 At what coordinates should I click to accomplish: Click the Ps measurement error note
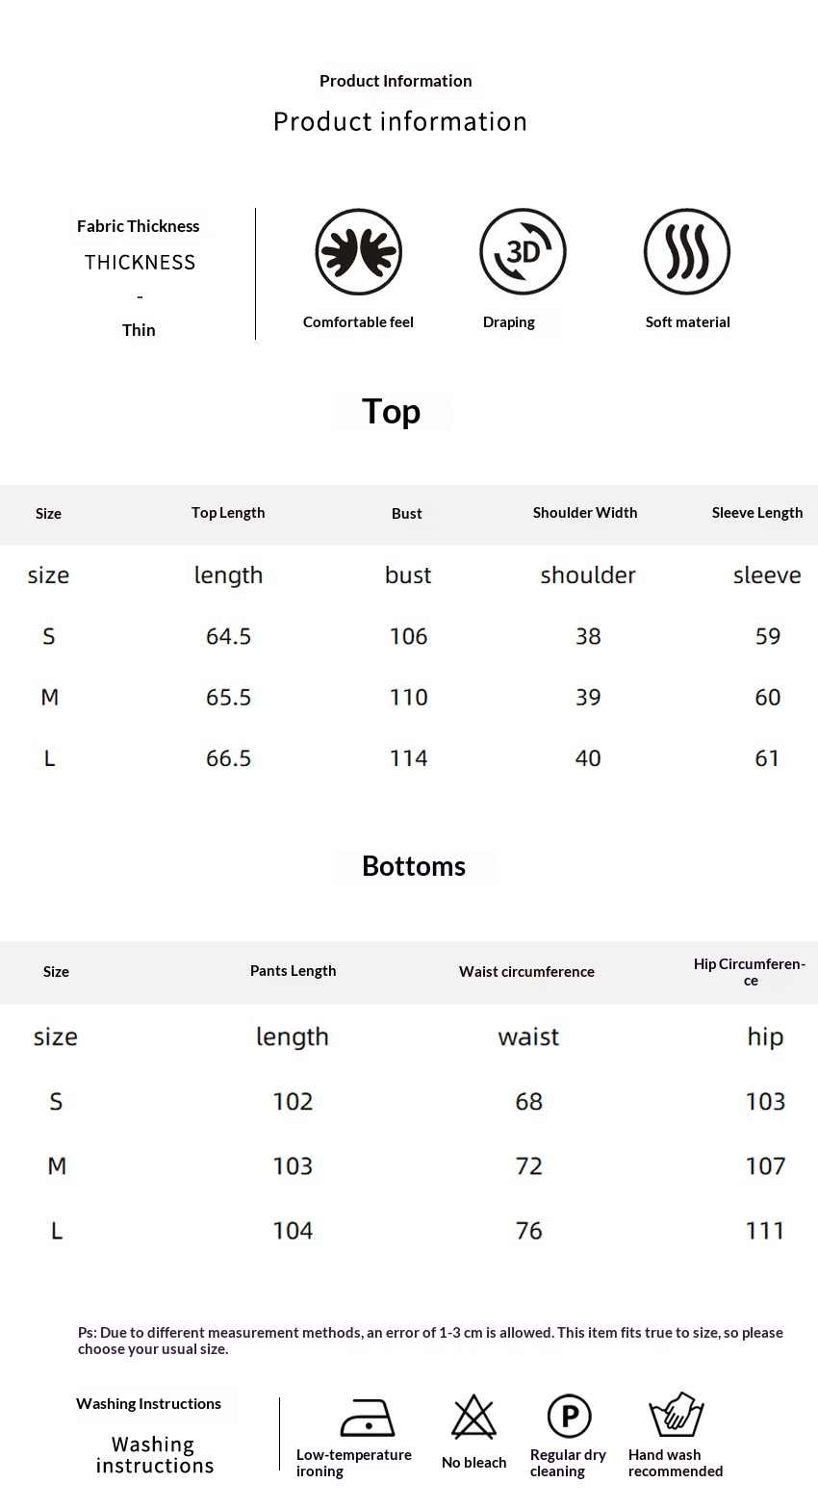pyautogui.click(x=430, y=1341)
